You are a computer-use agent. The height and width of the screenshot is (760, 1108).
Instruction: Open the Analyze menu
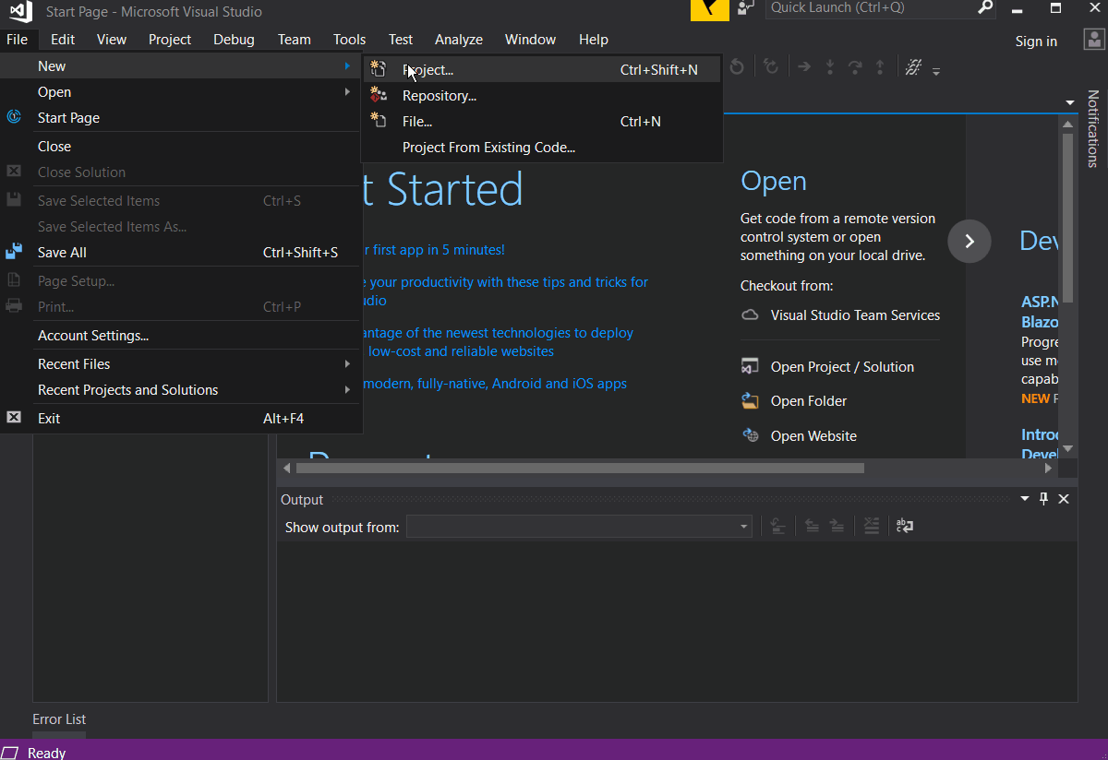coord(459,40)
